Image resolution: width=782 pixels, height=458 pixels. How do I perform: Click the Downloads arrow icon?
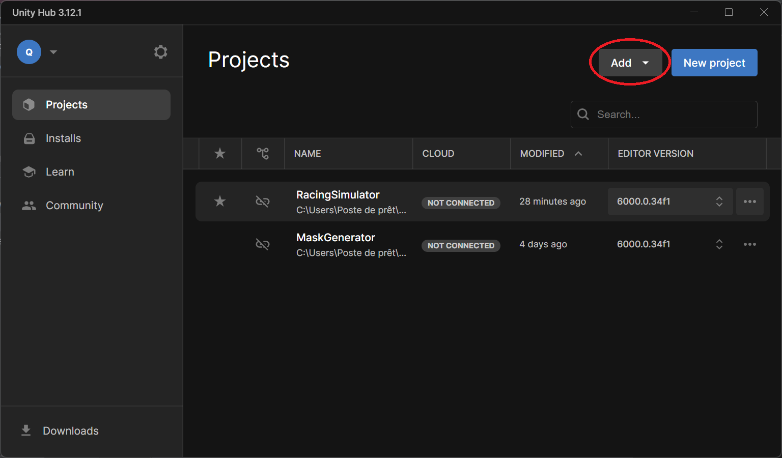pyautogui.click(x=26, y=431)
